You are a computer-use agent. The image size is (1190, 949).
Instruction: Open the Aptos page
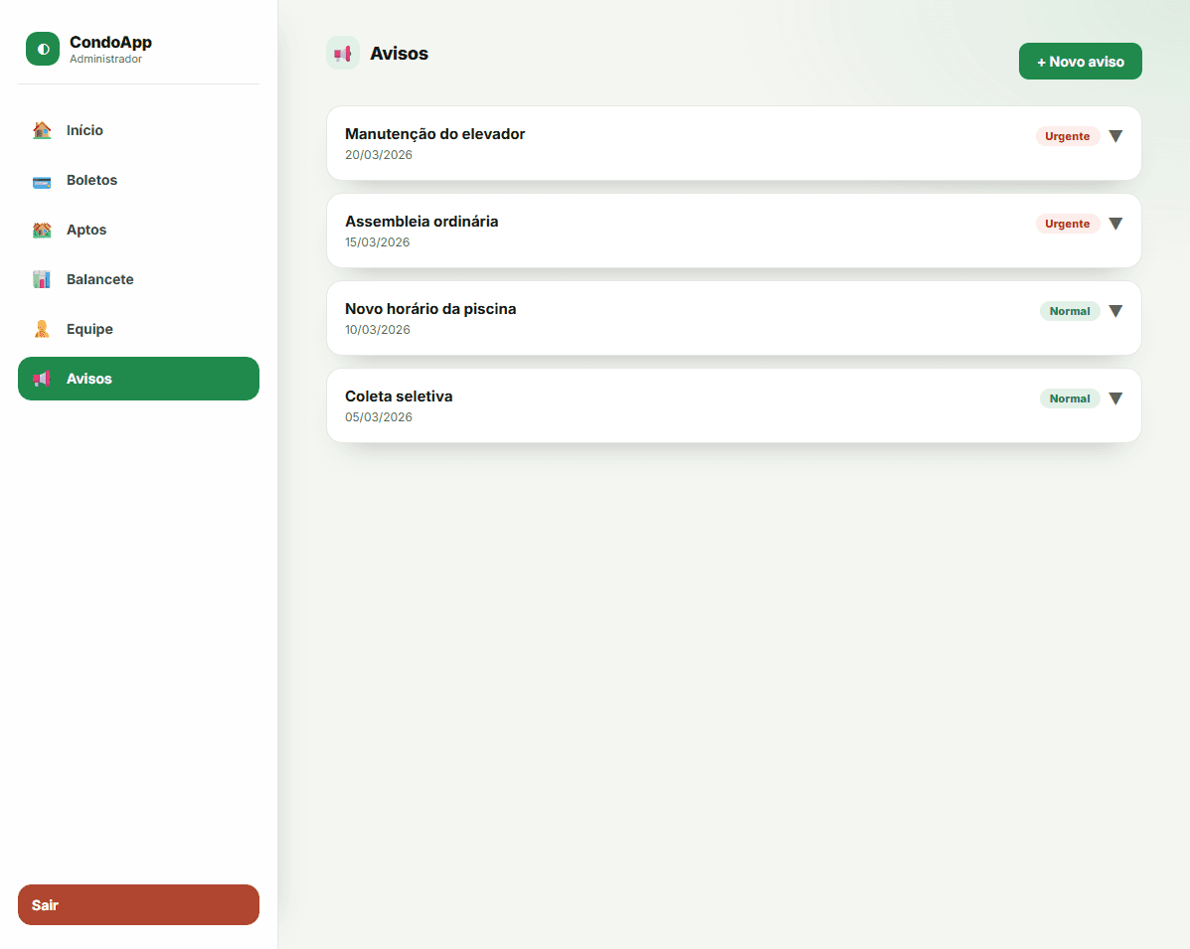(139, 230)
